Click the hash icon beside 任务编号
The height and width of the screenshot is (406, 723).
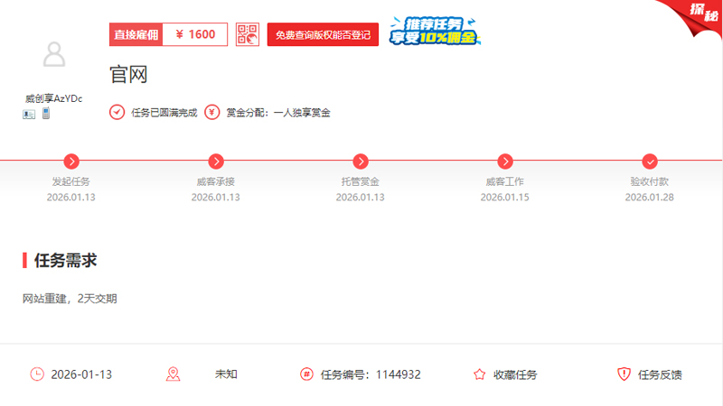[306, 374]
